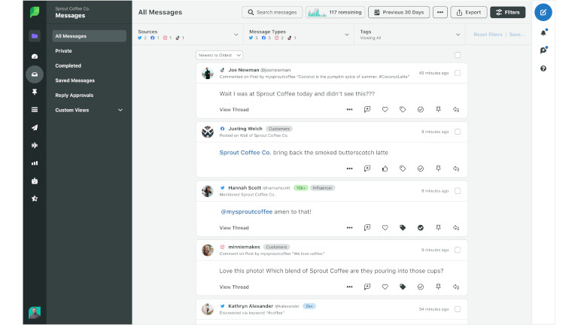Click the Sprout Social leaf logo

(35, 12)
